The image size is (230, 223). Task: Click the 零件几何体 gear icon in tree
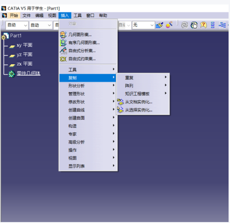(x=12, y=74)
